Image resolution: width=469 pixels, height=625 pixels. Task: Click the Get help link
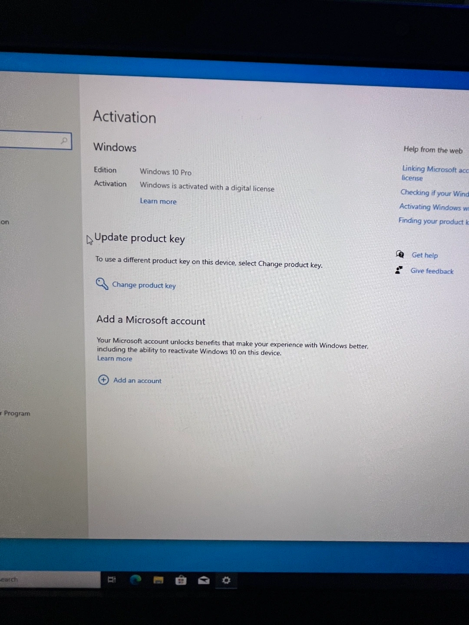425,255
